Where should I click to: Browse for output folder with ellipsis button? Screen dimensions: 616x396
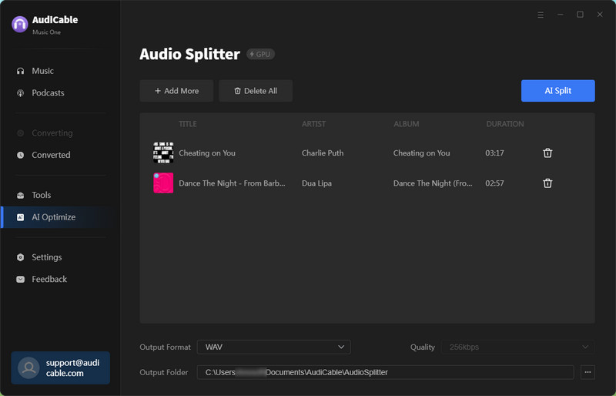tap(588, 372)
